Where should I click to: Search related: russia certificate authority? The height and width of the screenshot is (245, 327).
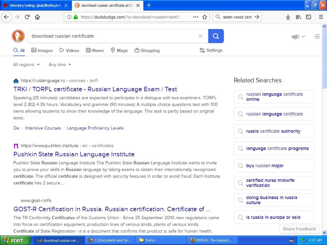(274, 131)
